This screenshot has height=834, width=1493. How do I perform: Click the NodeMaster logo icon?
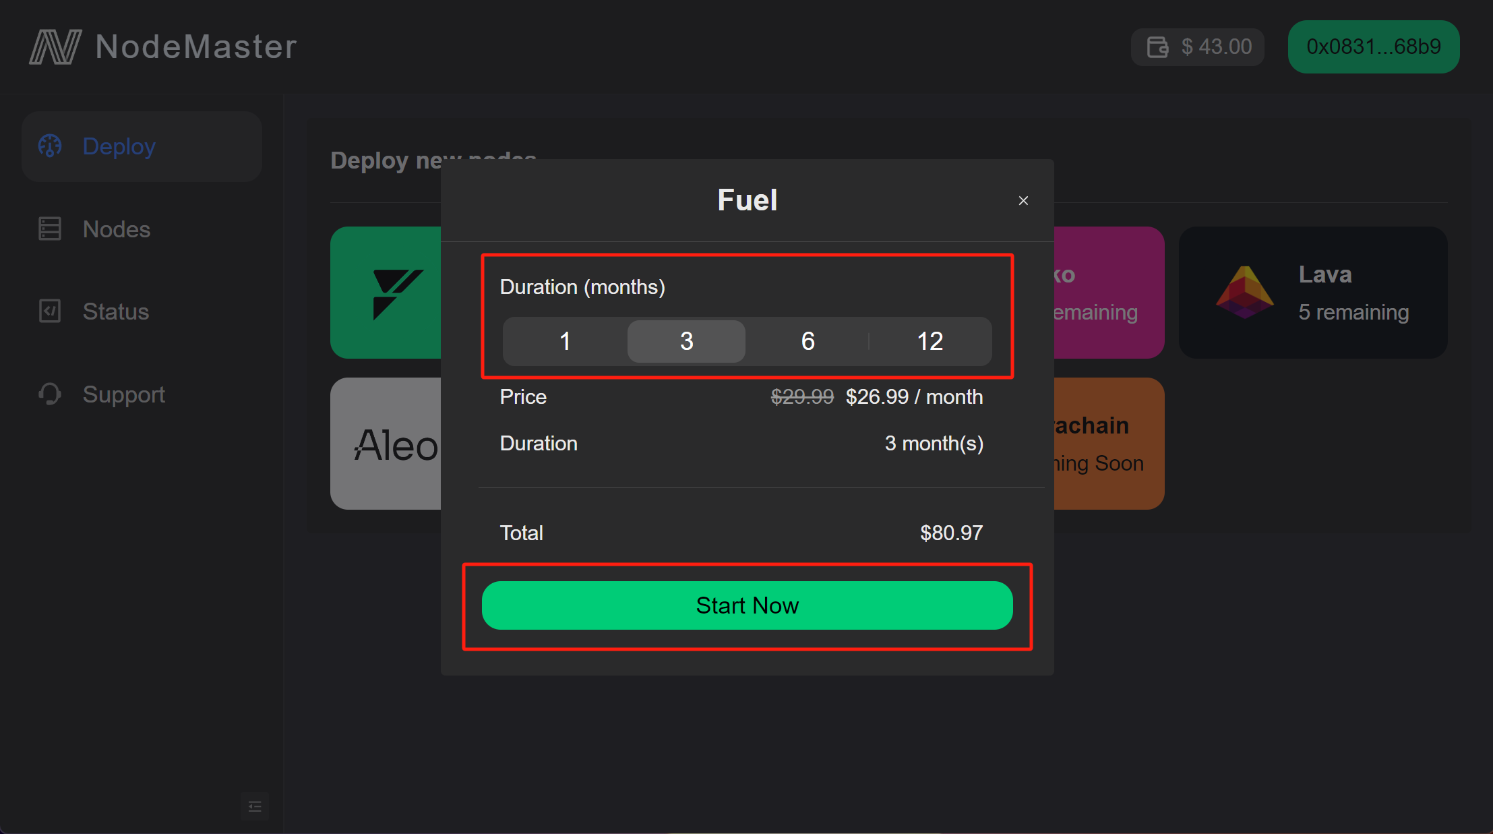(x=55, y=47)
